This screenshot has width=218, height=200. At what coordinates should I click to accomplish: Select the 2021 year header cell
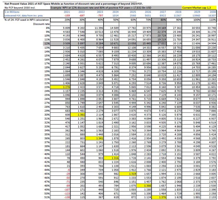tap(67, 12)
